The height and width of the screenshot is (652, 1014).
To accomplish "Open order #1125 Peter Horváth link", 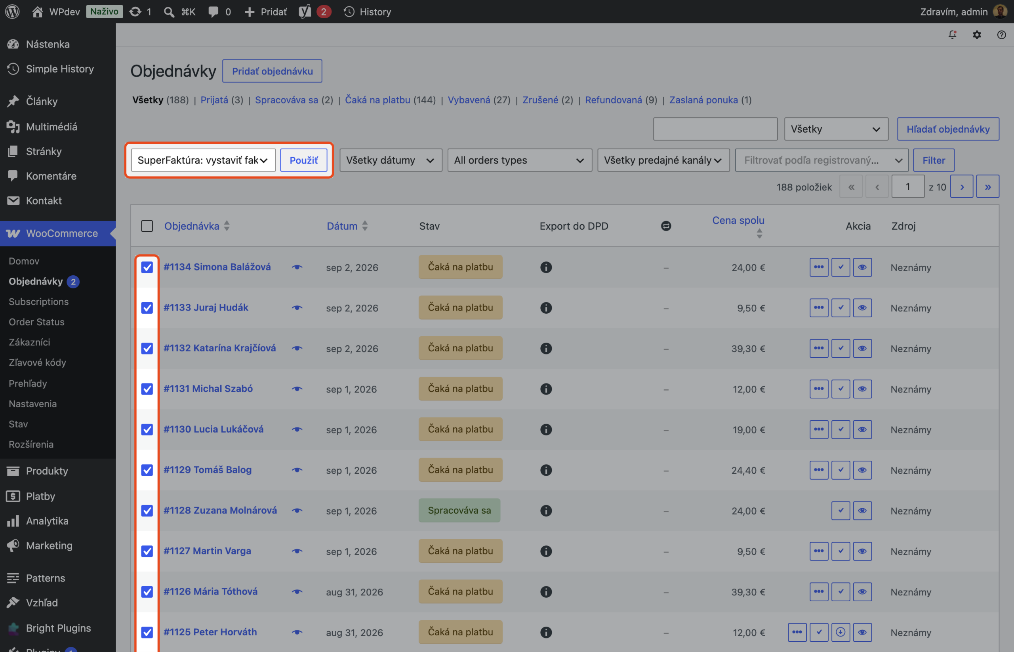I will (x=210, y=632).
